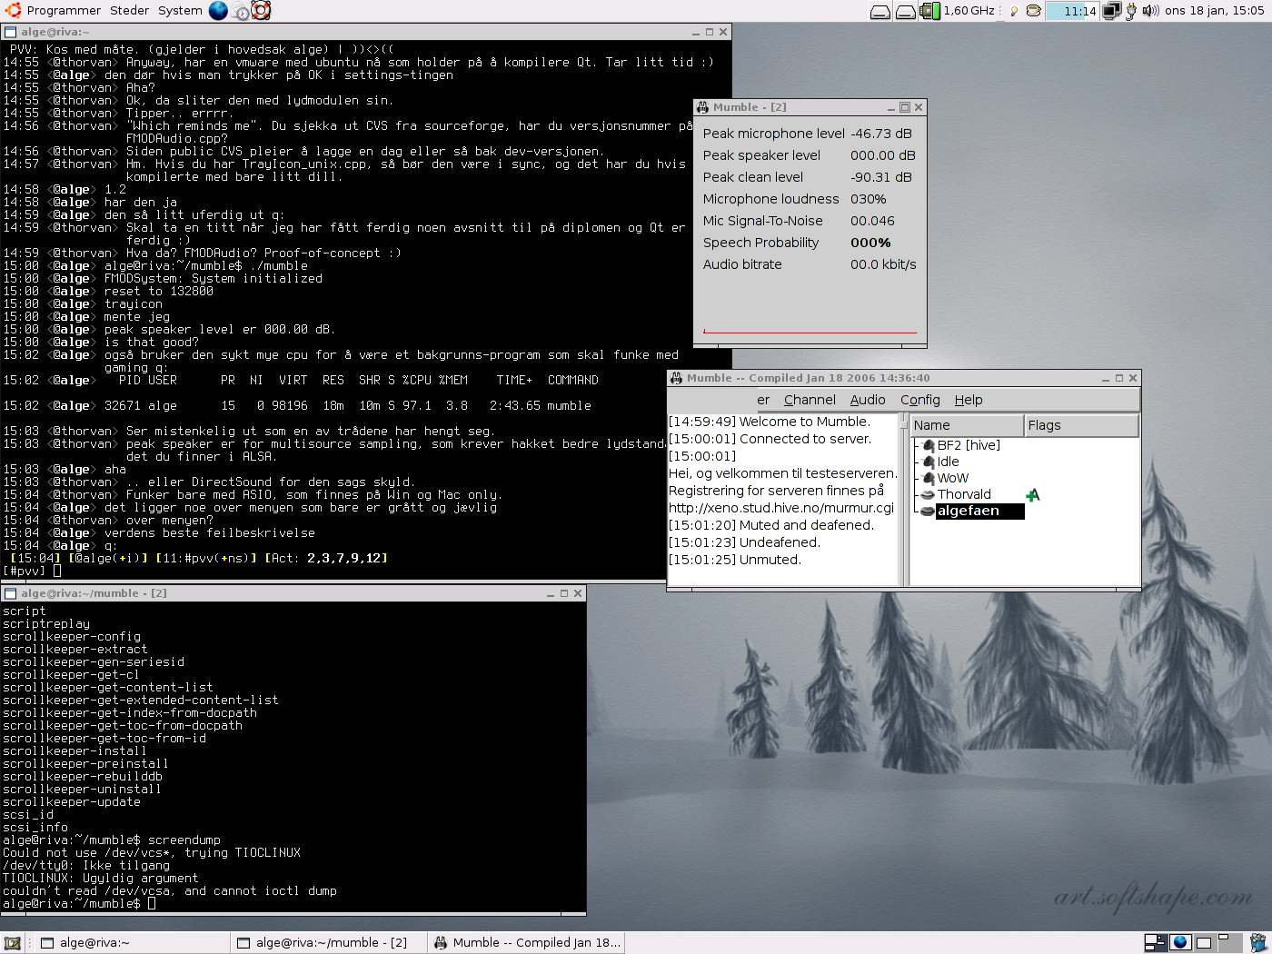Click the Peak microphone level value -46.73 dB
The width and height of the screenshot is (1272, 954).
[x=881, y=134]
